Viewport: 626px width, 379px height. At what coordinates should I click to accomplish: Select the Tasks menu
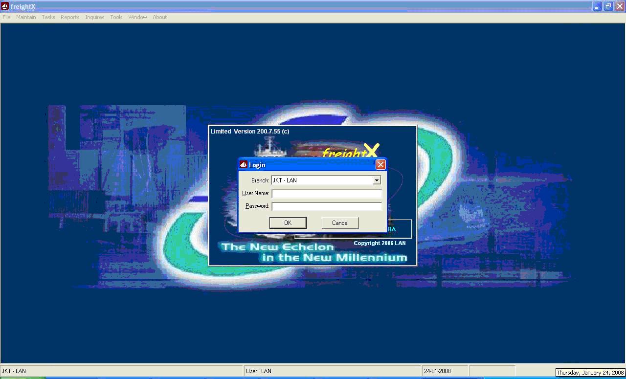(48, 17)
